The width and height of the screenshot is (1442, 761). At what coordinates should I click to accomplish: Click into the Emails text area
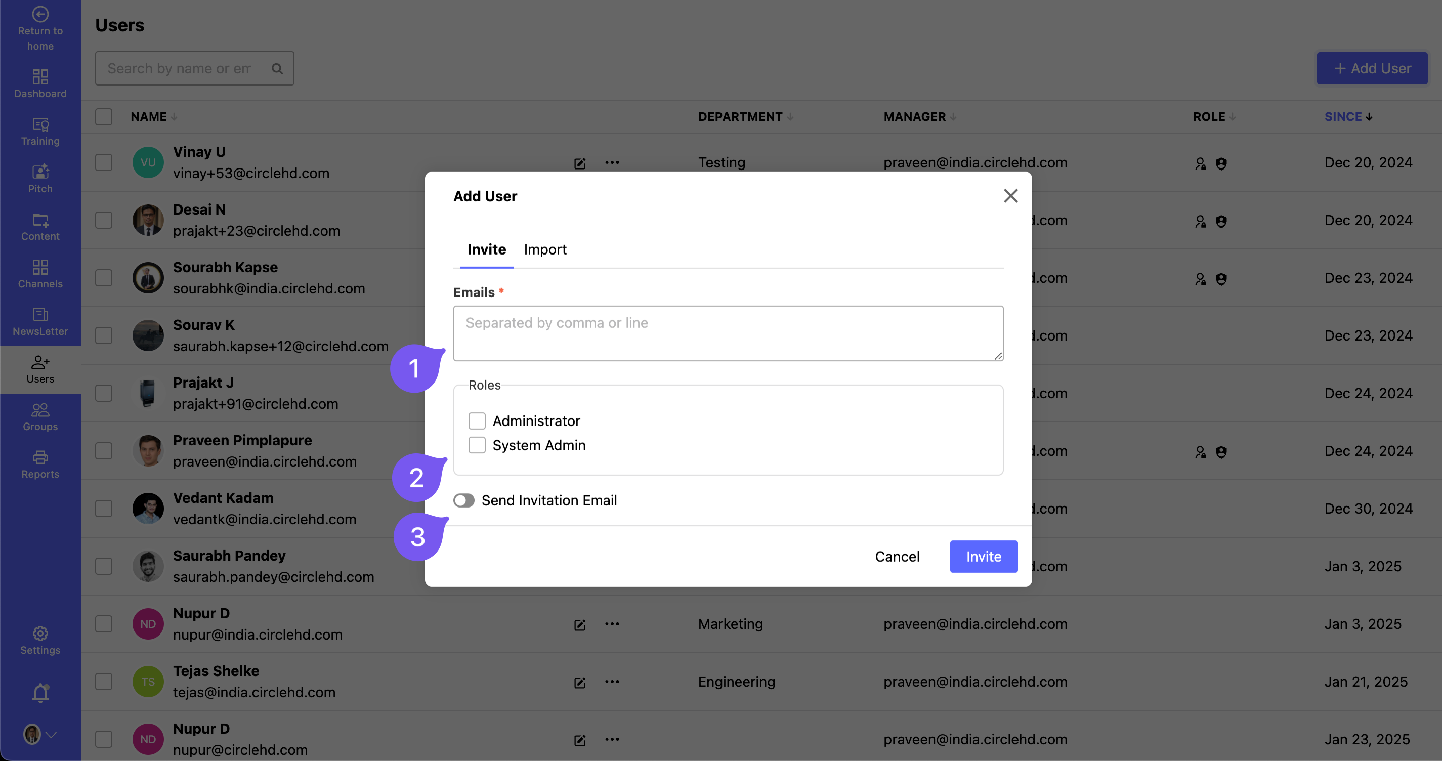tap(728, 333)
